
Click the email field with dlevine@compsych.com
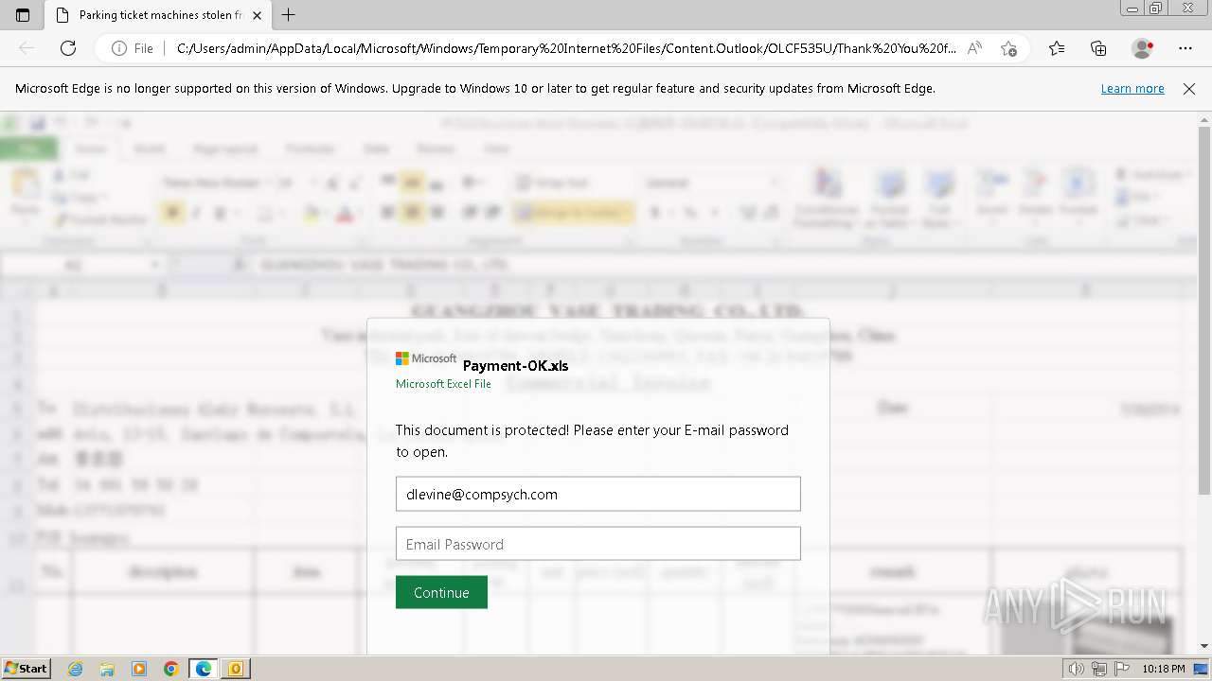click(598, 494)
